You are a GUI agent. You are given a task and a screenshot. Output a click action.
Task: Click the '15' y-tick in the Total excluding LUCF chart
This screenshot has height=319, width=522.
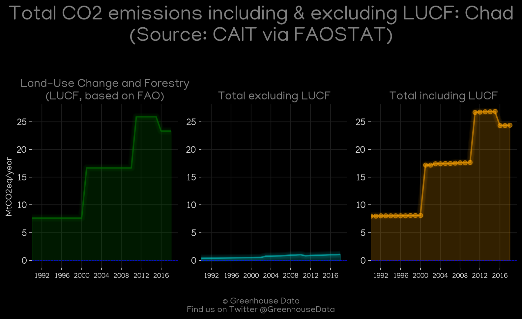pyautogui.click(x=191, y=177)
